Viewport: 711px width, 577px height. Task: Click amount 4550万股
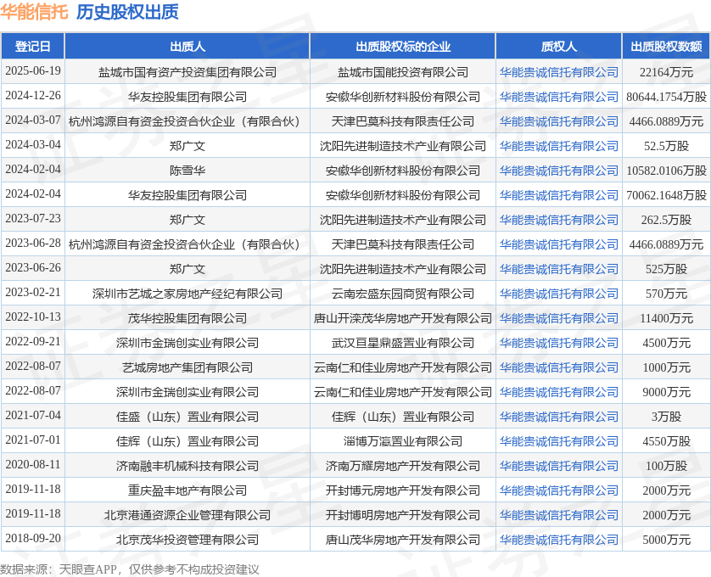tap(666, 441)
